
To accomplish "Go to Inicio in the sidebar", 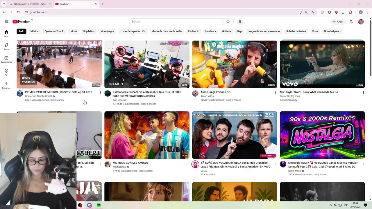I will pyautogui.click(x=6, y=34).
